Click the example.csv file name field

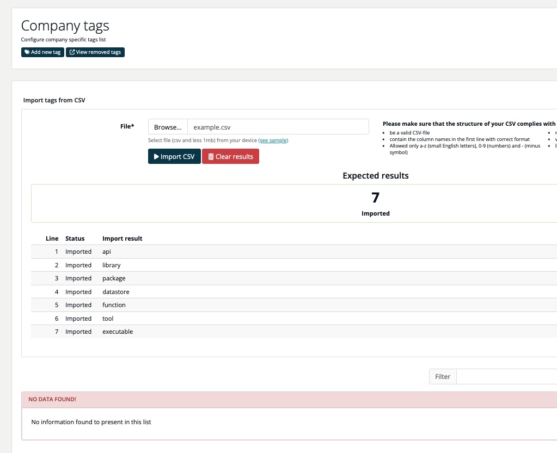(278, 127)
